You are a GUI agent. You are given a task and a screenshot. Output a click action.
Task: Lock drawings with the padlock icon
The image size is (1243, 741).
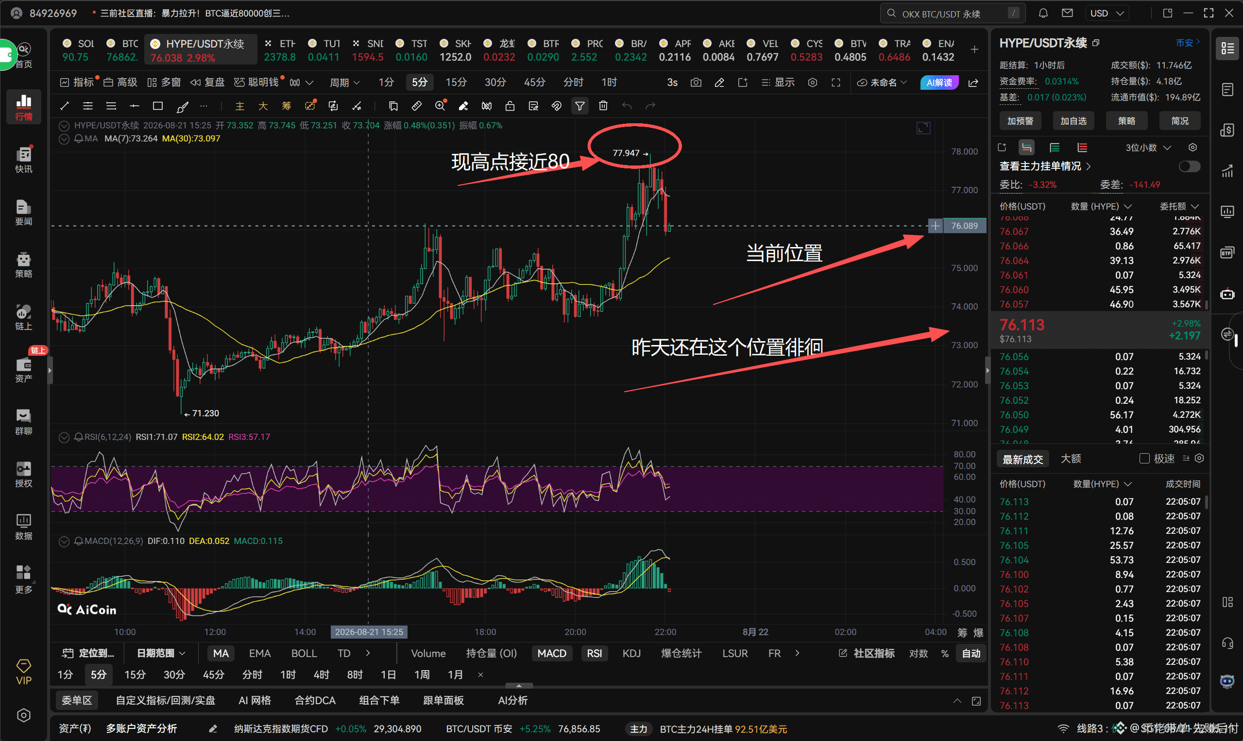click(510, 106)
